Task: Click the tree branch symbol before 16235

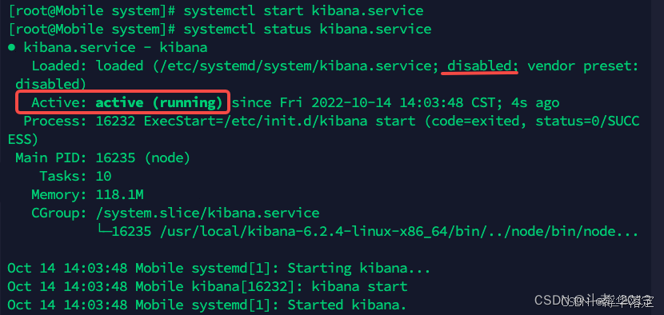Action: (104, 231)
